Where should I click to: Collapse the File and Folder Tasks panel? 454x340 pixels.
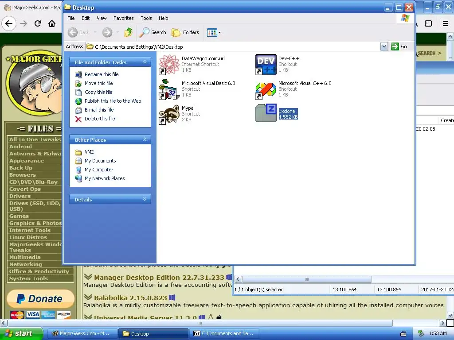tap(145, 62)
